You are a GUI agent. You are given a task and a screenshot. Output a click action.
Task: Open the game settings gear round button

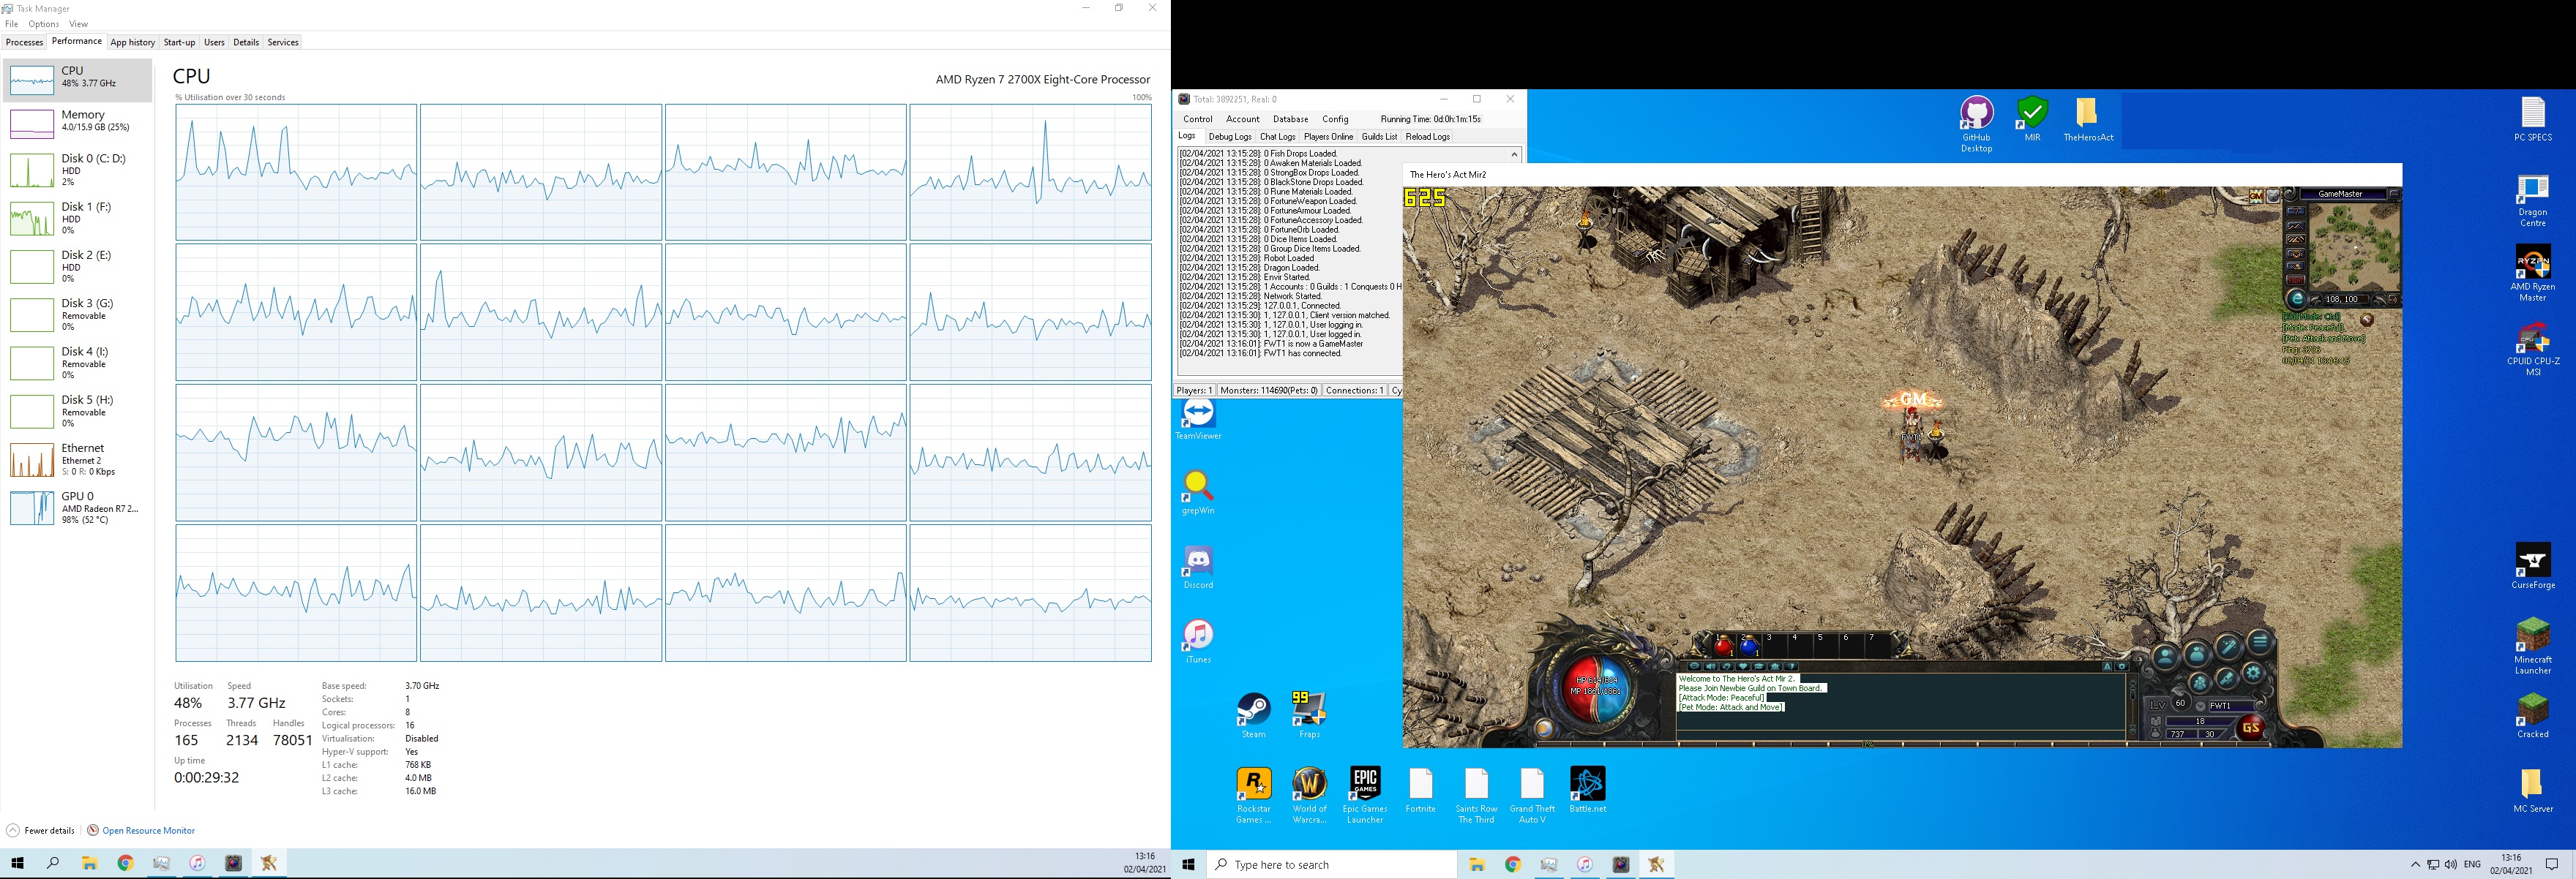point(2254,674)
